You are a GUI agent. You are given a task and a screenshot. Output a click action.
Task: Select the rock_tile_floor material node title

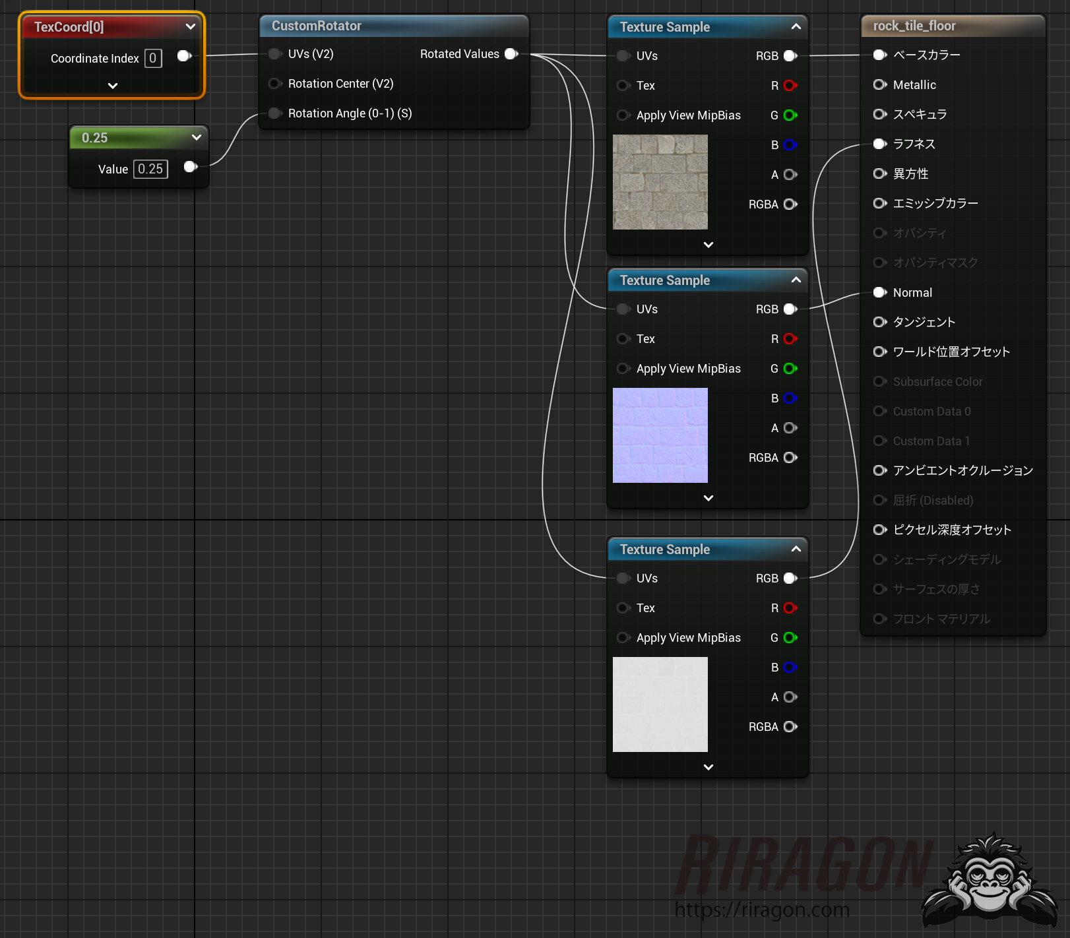[914, 26]
